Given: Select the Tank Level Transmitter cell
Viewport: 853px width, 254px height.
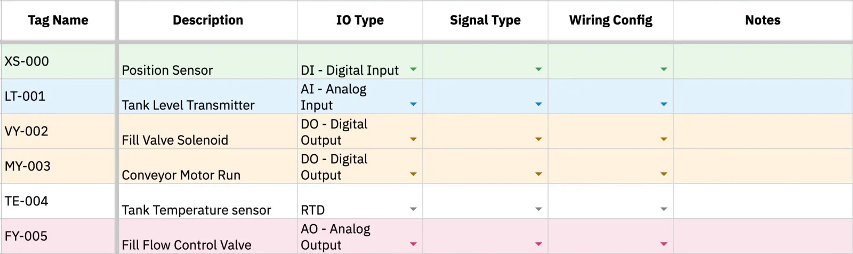Looking at the screenshot, I should click(x=208, y=96).
